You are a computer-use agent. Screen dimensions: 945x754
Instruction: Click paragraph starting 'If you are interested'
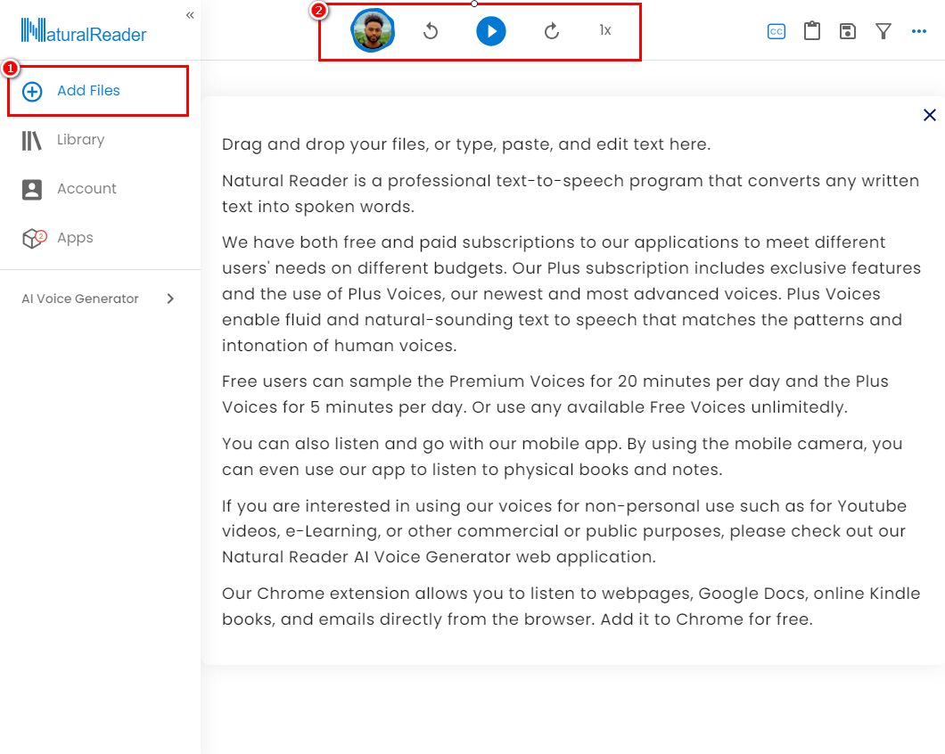tap(564, 531)
